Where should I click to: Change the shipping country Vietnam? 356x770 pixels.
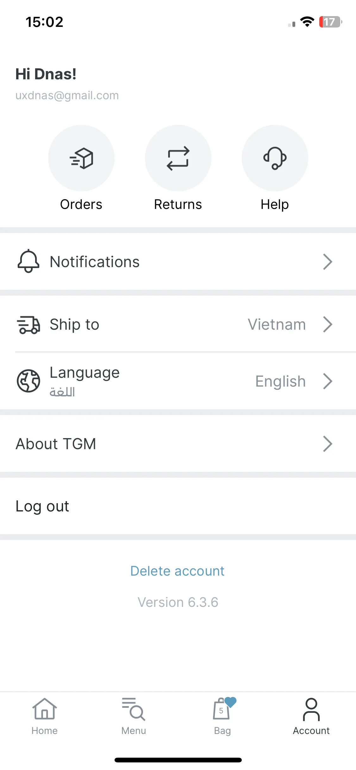[277, 325]
